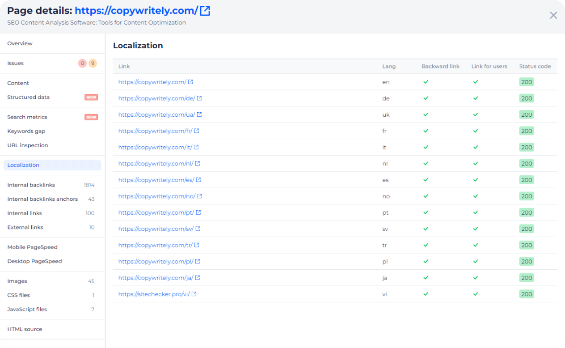Click external icon next to copywritely.com/it/ link
This screenshot has width=565, height=348.
tap(196, 147)
